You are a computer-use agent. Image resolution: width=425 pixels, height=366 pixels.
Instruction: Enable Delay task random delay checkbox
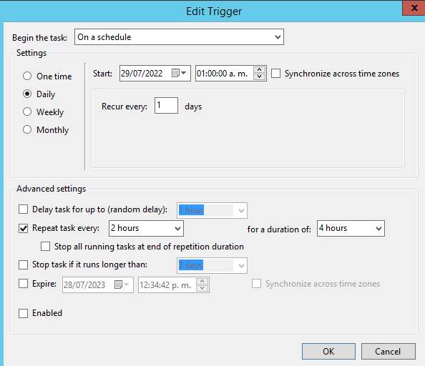[x=24, y=209]
